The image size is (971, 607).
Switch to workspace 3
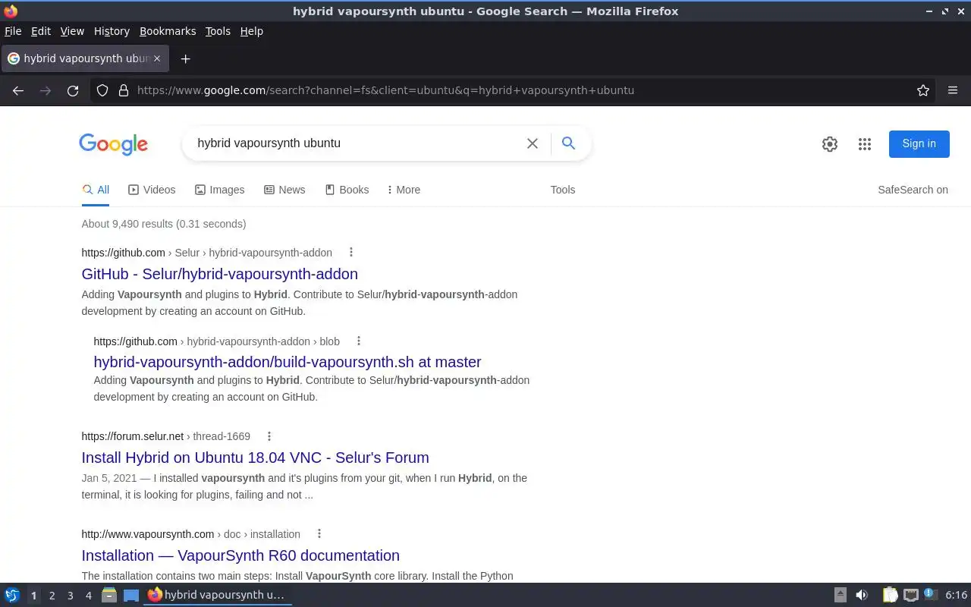pos(70,596)
